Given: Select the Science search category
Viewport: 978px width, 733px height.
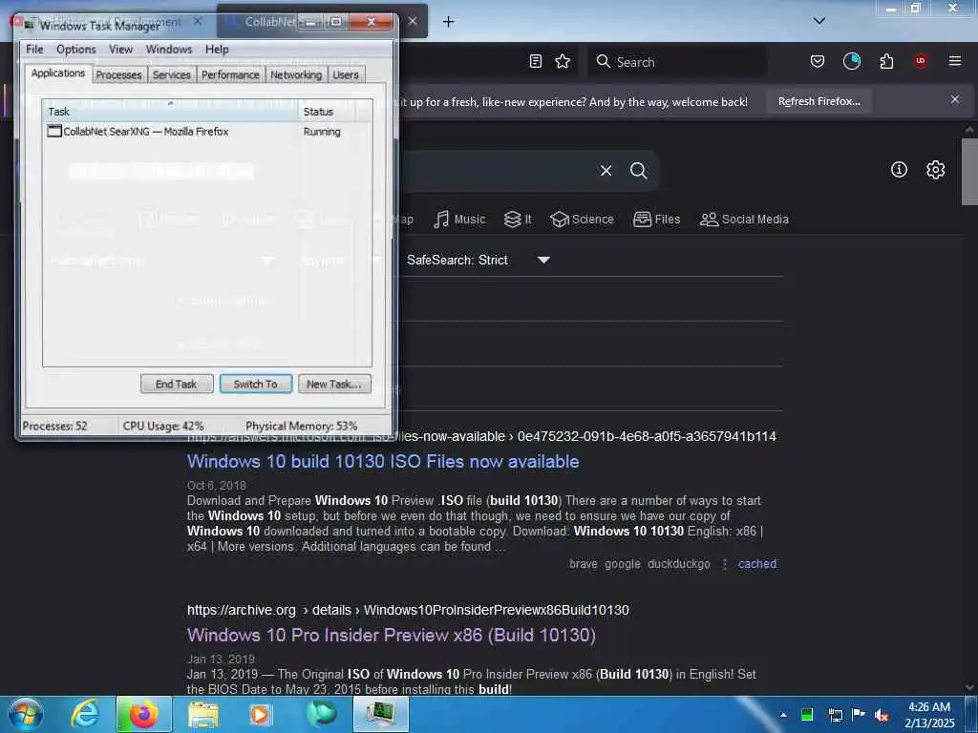Looking at the screenshot, I should (582, 220).
